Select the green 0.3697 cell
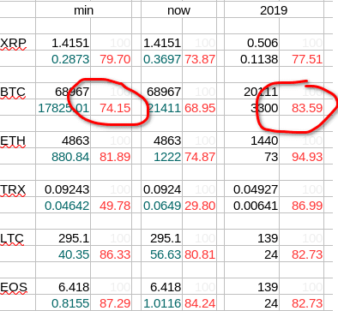 coord(161,59)
